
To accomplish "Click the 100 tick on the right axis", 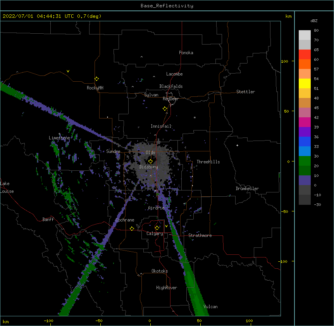I will point(284,61).
